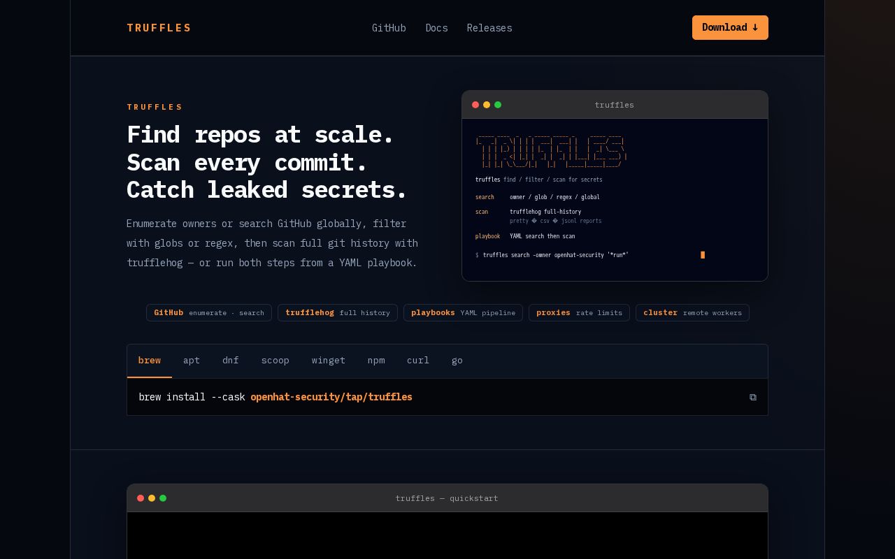Select the brew install tab
The image size is (895, 559).
[x=150, y=361]
